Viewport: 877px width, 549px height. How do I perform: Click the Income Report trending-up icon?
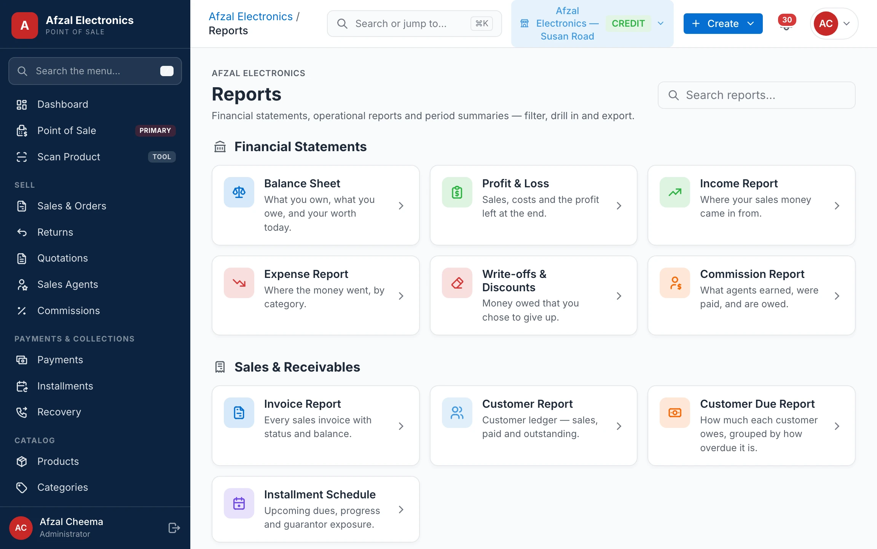point(675,192)
